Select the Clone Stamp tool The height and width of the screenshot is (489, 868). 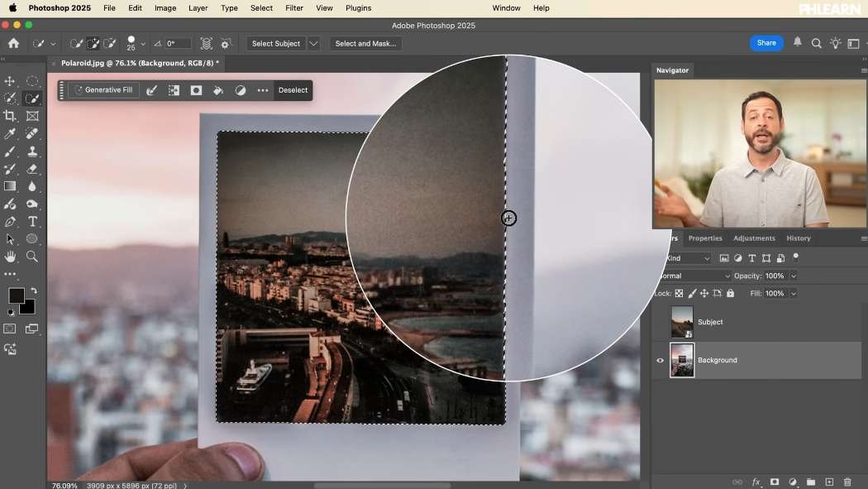point(32,151)
